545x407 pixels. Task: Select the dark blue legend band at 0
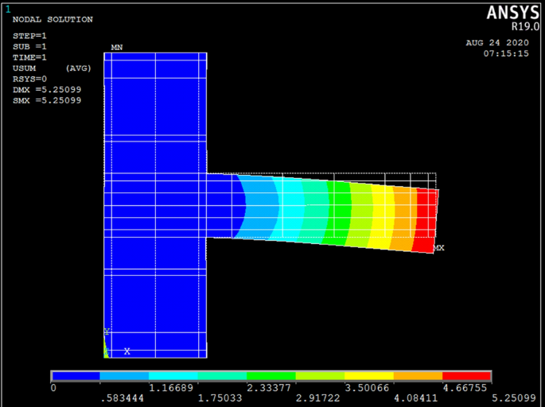click(76, 375)
